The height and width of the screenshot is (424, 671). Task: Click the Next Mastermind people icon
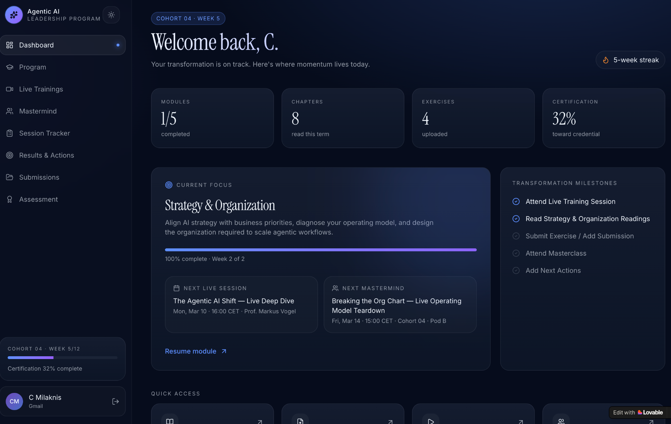coord(335,288)
